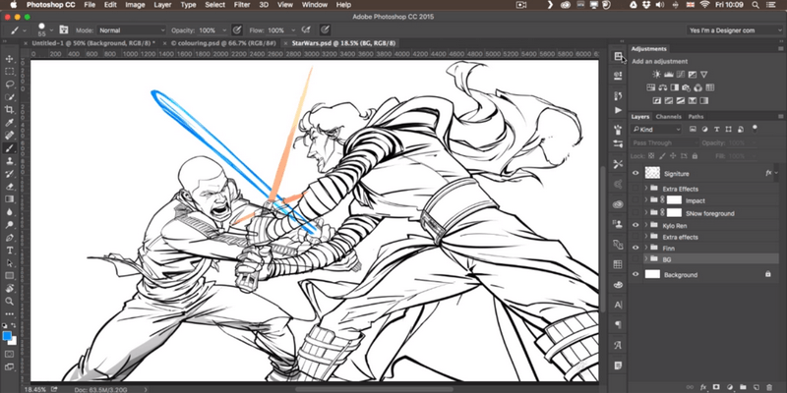Image resolution: width=787 pixels, height=393 pixels.
Task: Open the Filter menu
Action: 242,5
